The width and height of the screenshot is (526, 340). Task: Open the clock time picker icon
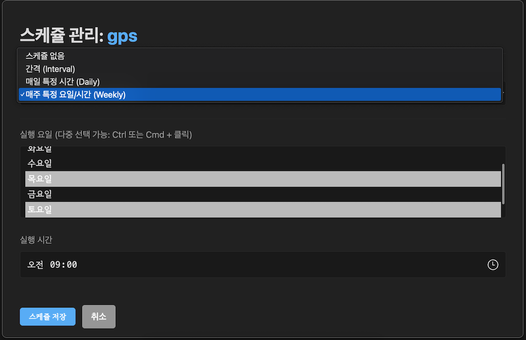point(493,265)
